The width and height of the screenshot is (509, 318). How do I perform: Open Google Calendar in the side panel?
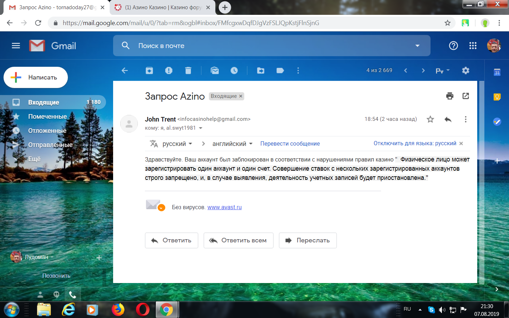[497, 72]
